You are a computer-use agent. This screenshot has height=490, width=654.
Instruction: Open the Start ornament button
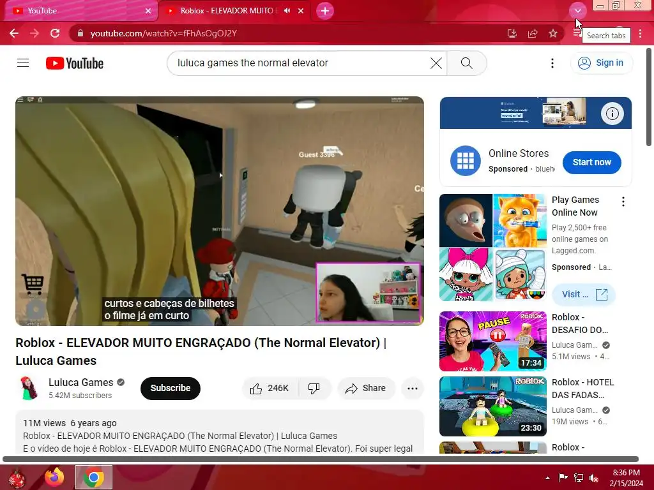click(17, 479)
